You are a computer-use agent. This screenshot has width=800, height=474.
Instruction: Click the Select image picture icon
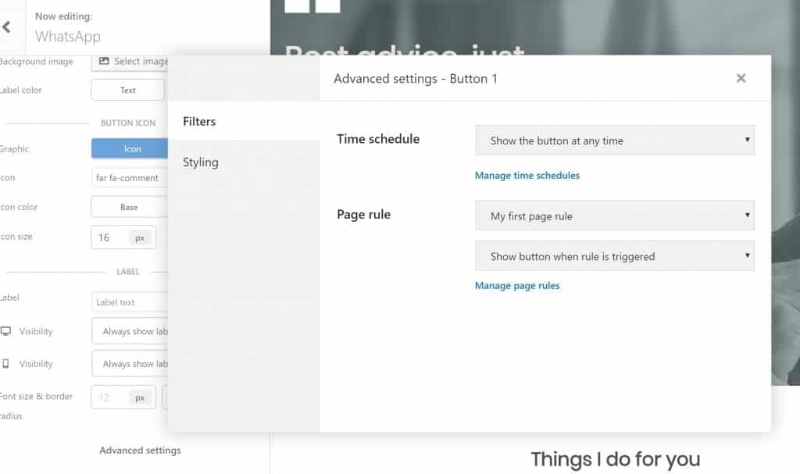(104, 61)
